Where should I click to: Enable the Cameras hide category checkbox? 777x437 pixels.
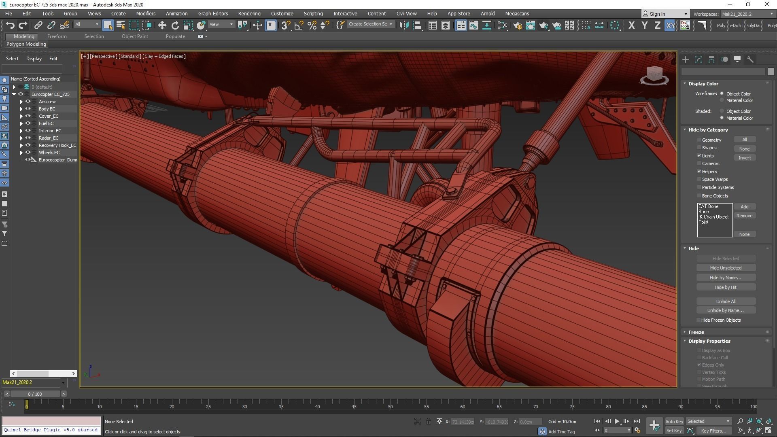(699, 163)
